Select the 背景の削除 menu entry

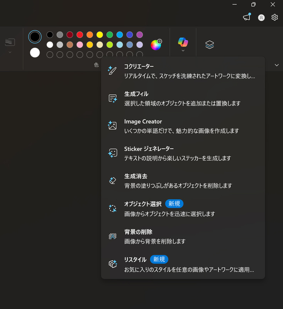click(183, 236)
